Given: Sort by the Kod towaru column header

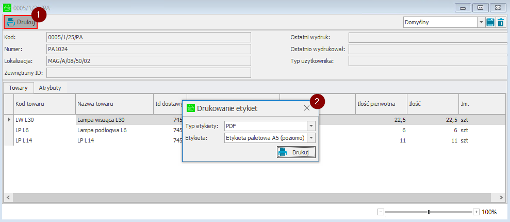Looking at the screenshot, I should [44, 104].
